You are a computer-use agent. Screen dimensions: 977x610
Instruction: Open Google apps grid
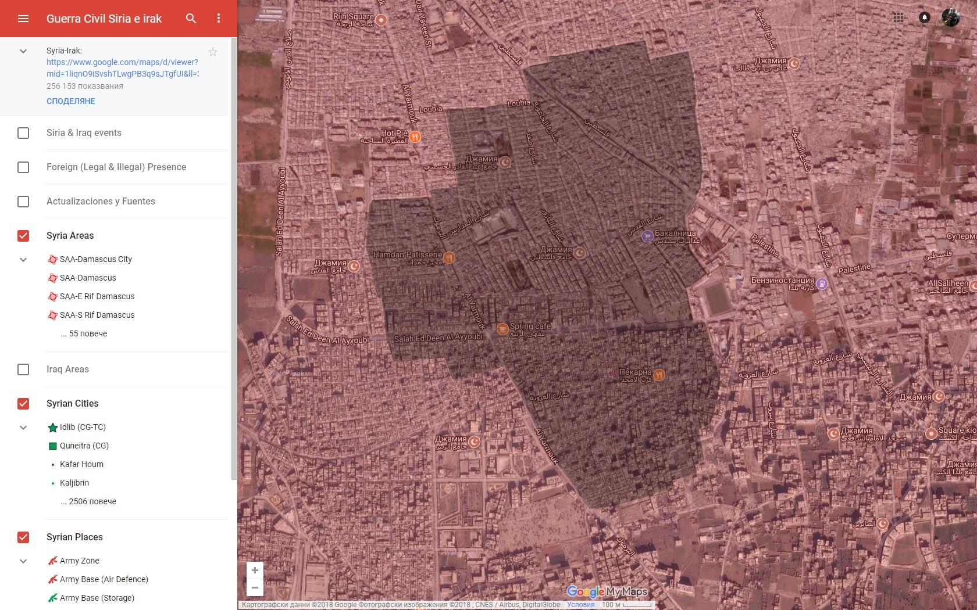(x=898, y=18)
